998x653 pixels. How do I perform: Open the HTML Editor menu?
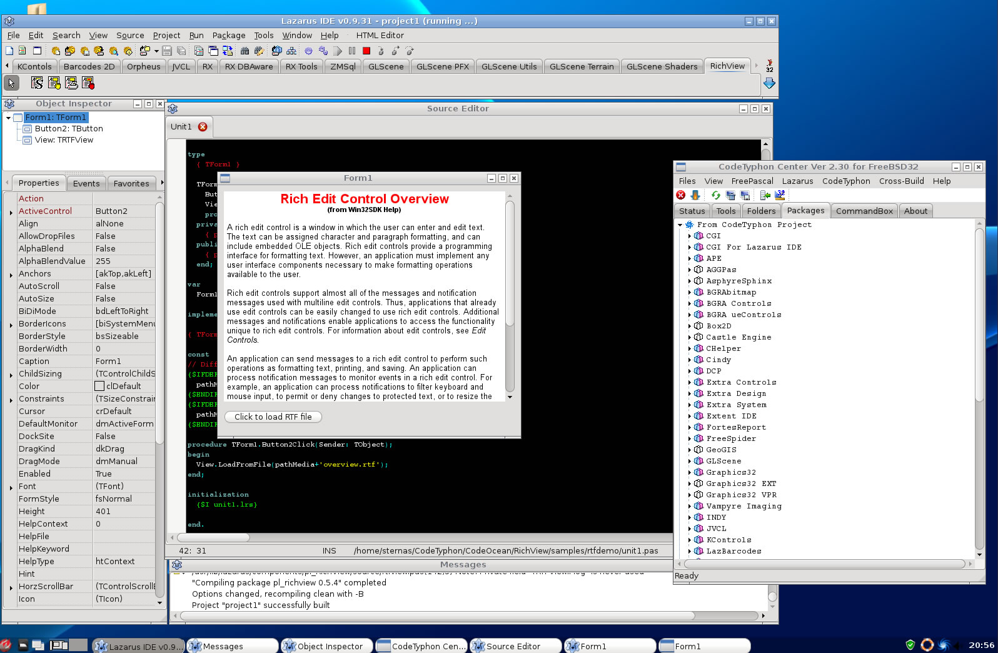click(380, 36)
